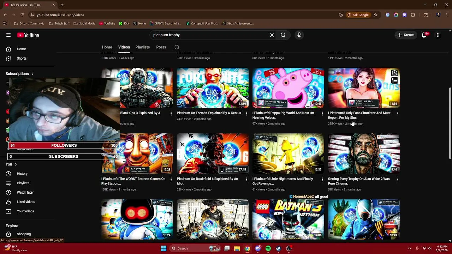The height and width of the screenshot is (254, 452).
Task: Reload the page
Action: 22,15
